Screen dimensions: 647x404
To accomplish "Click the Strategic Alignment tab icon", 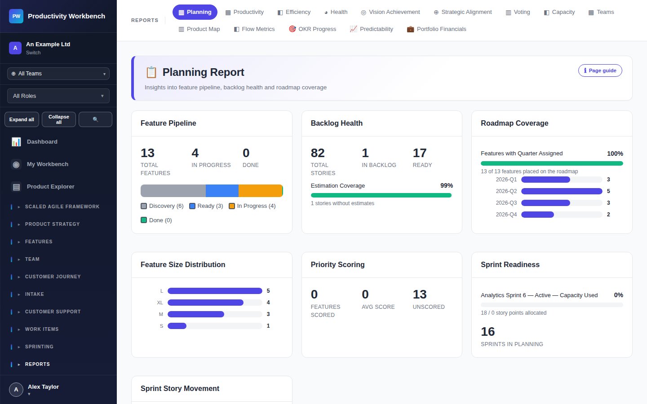I will point(436,13).
